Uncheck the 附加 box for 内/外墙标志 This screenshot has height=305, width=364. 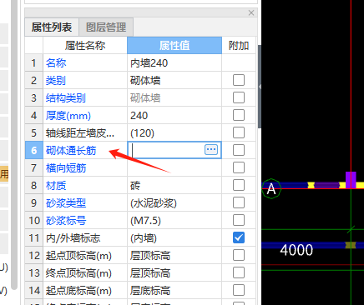[x=239, y=237]
